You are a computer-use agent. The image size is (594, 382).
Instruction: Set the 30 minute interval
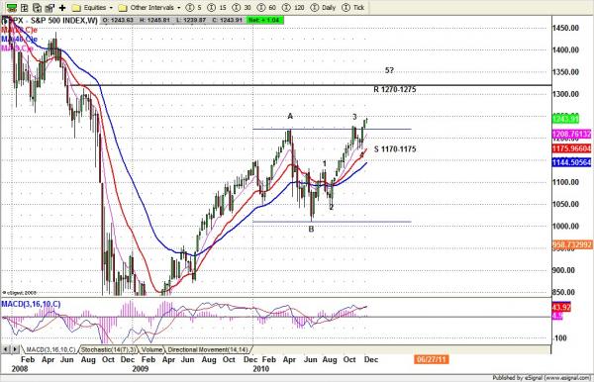click(242, 7)
